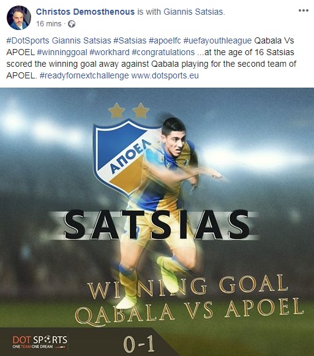Open the #readyfornextchallenge hashtag
The width and height of the screenshot is (314, 356).
[x=84, y=75]
